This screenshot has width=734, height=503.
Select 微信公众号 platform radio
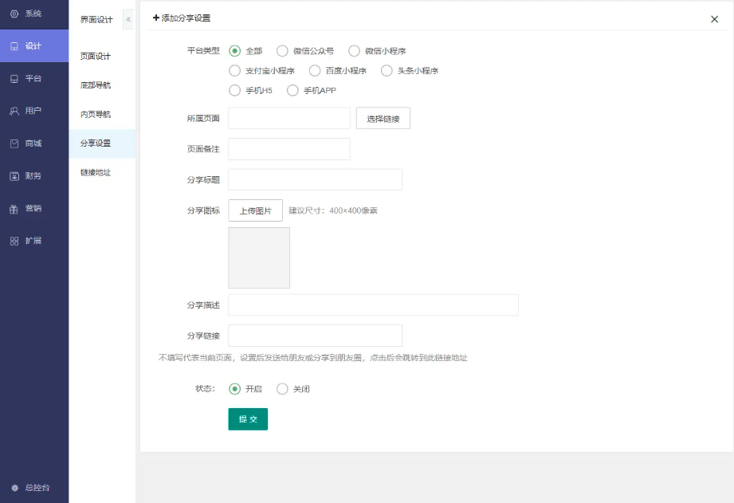[x=282, y=50]
